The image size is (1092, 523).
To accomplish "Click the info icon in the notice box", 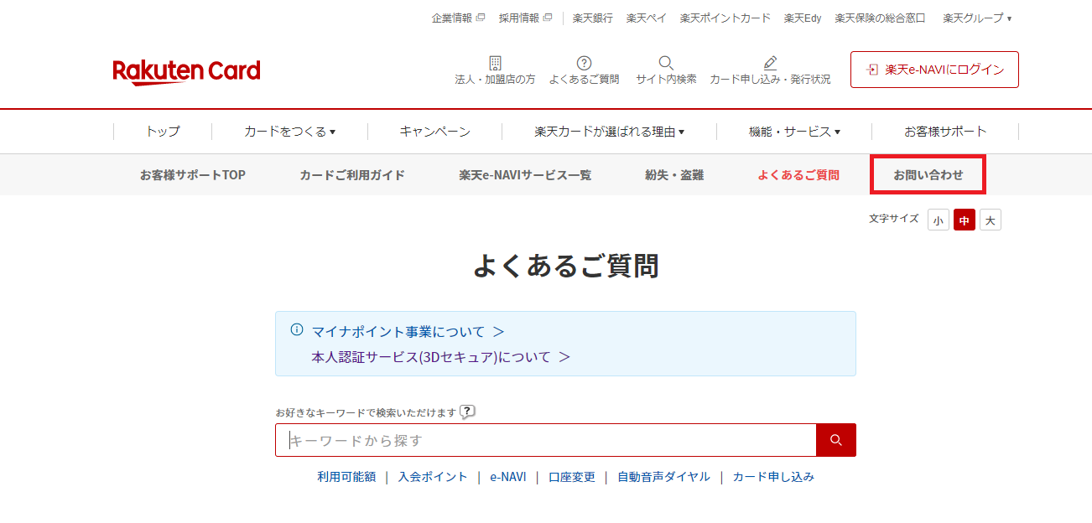I will 297,329.
